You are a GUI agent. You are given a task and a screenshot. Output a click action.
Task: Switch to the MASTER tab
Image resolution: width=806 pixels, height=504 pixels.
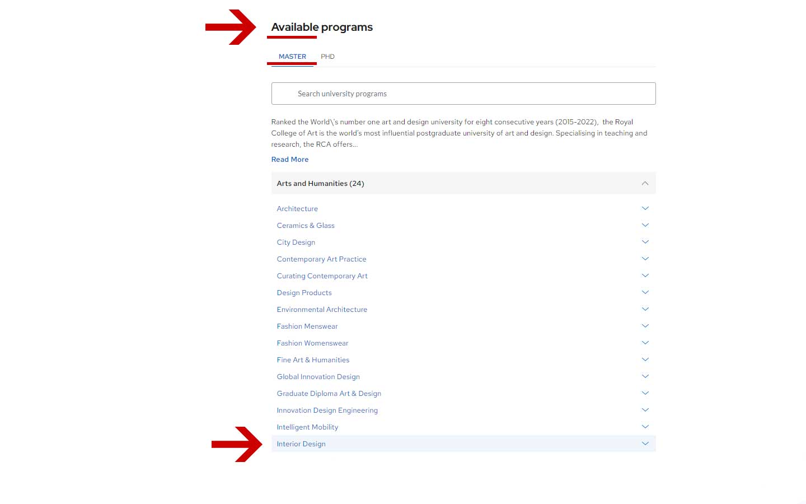tap(292, 57)
